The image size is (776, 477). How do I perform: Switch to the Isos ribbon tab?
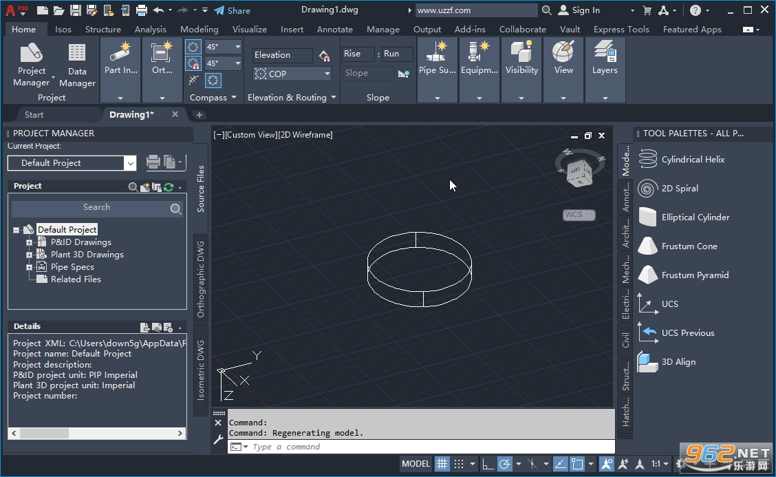tap(63, 29)
